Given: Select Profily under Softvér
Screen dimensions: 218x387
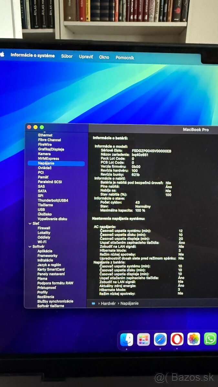Looking at the screenshot, I should click(x=43, y=292).
